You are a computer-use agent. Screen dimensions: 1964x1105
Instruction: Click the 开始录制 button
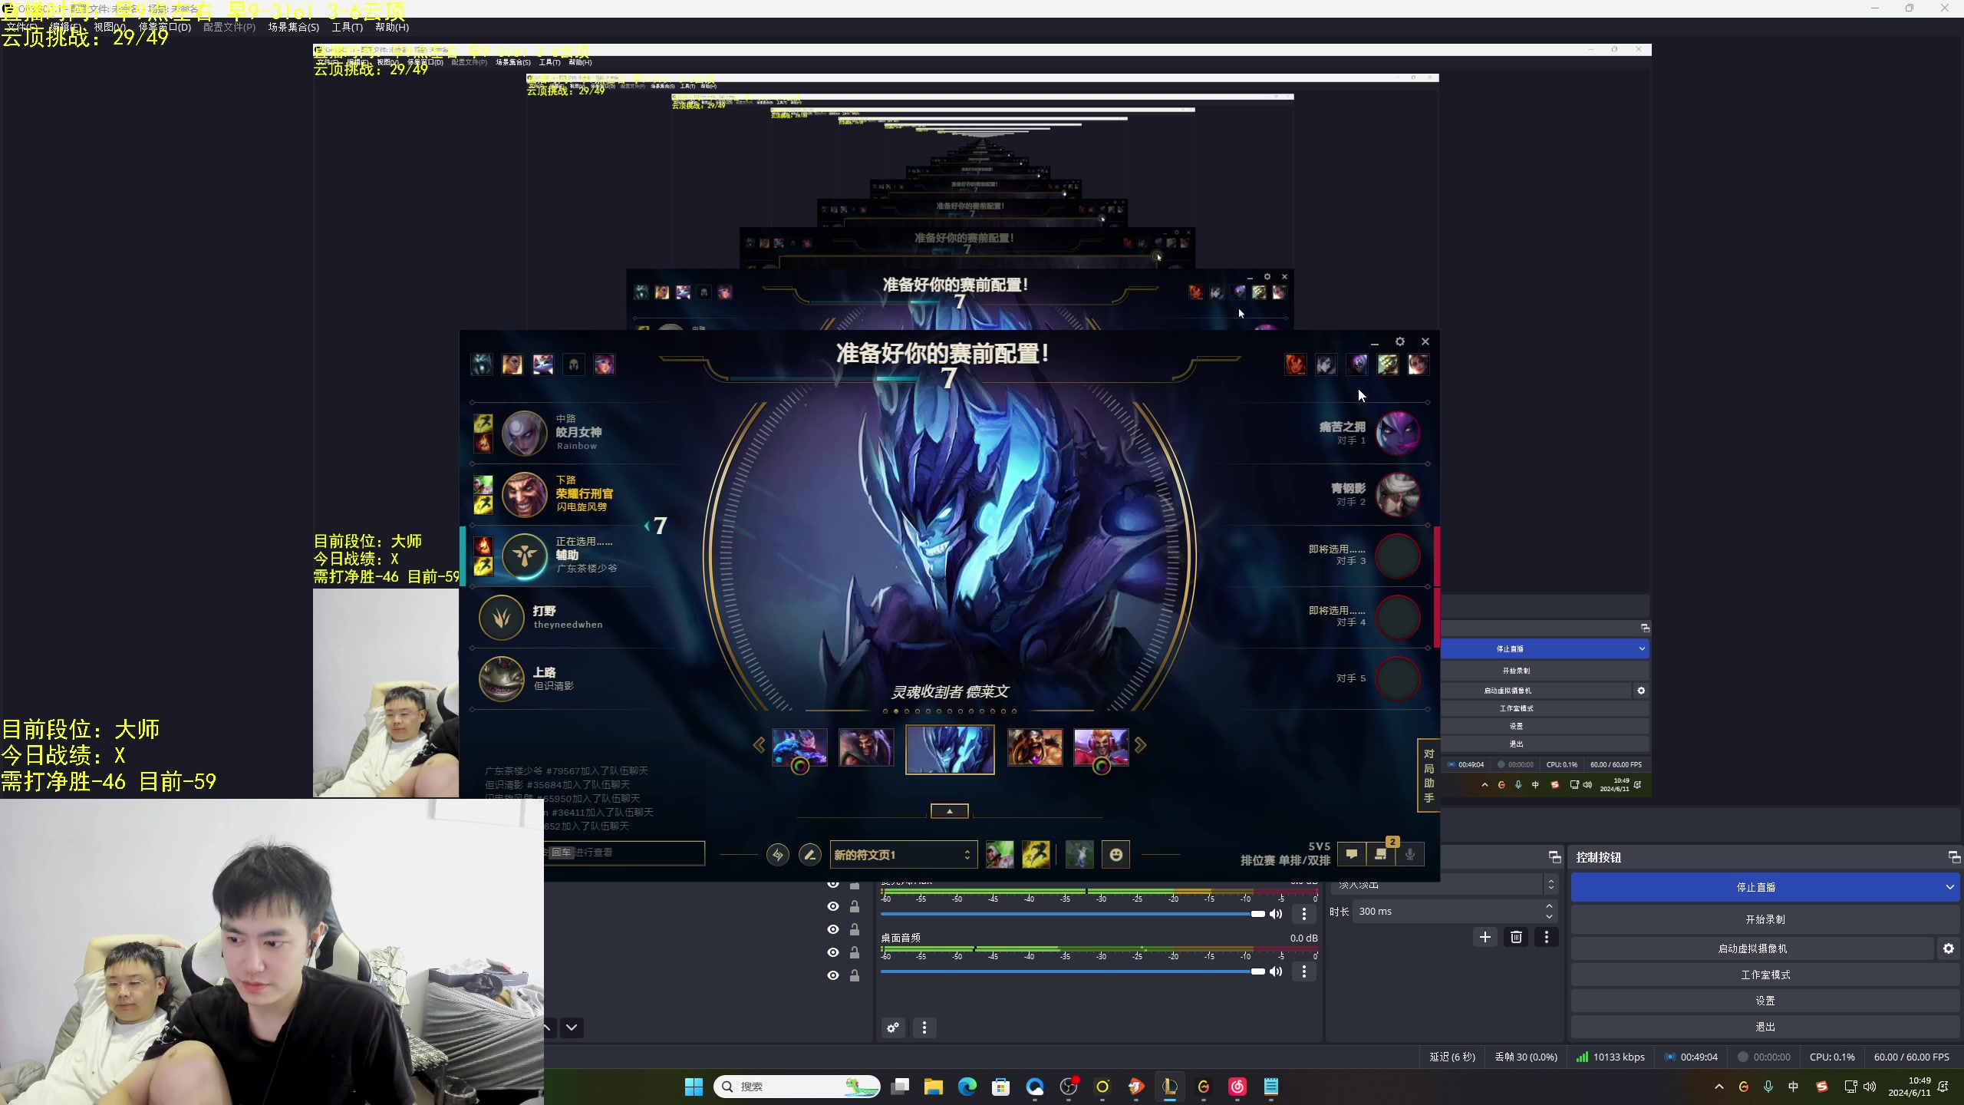1765,919
